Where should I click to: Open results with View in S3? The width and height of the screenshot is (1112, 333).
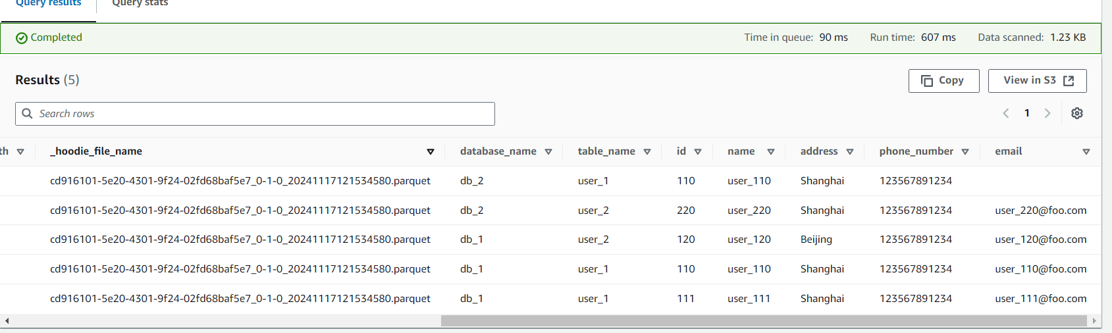pyautogui.click(x=1037, y=80)
